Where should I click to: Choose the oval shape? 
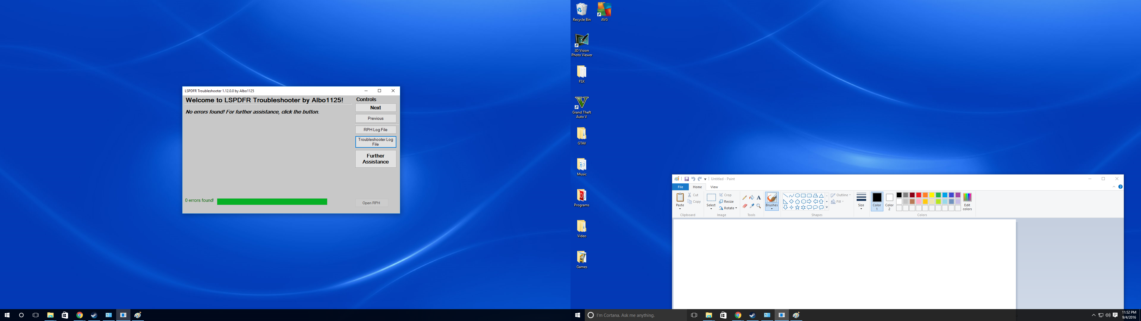(x=797, y=196)
